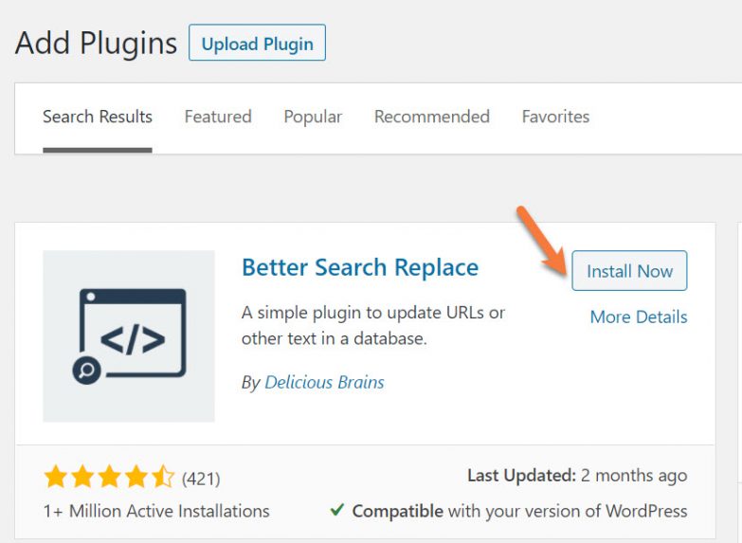Click the half-filled fifth rating star
The image size is (742, 543).
point(162,477)
